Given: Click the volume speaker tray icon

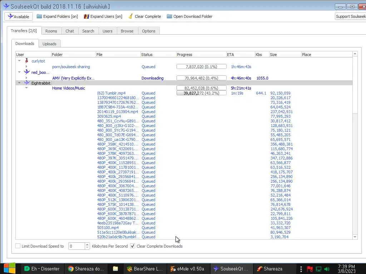Looking at the screenshot, I should tap(327, 269).
